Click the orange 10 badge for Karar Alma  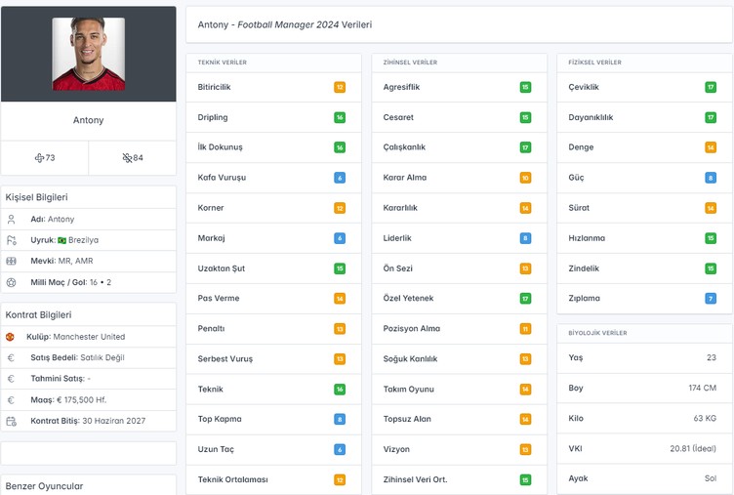coord(525,178)
